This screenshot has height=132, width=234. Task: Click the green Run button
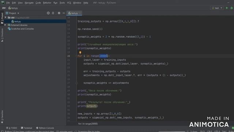pyautogui.click(x=227, y=8)
